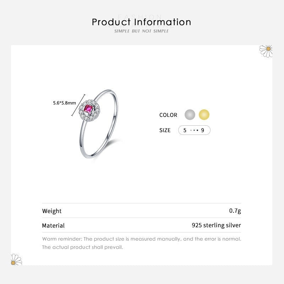This screenshot has width=284, height=284.
Task: Click the Weight row label
Action: click(52, 211)
